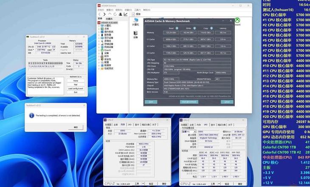Expand the 显示设备 tree node
310x187 pixels.
(x=99, y=38)
